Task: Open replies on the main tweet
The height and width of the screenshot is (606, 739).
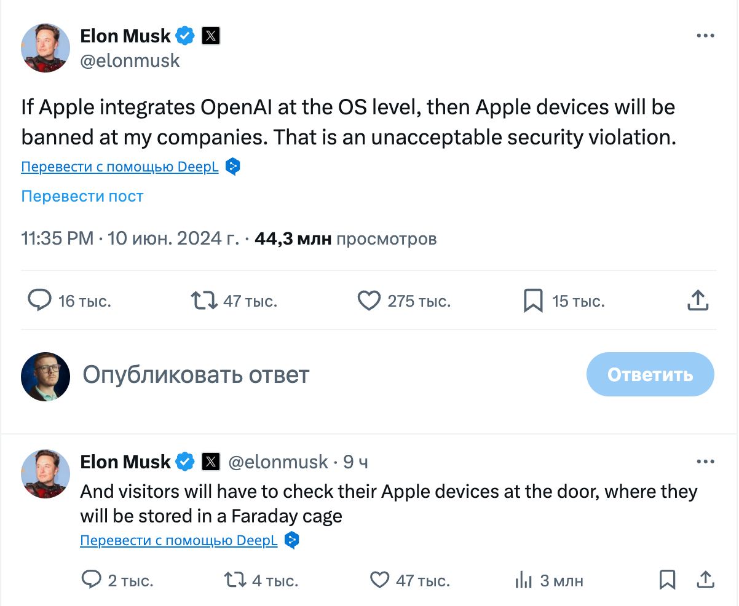Action: click(40, 301)
